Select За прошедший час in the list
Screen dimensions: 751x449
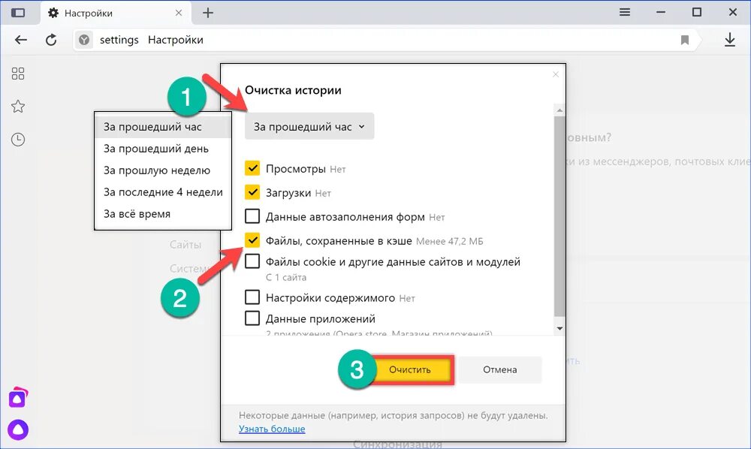pos(163,127)
